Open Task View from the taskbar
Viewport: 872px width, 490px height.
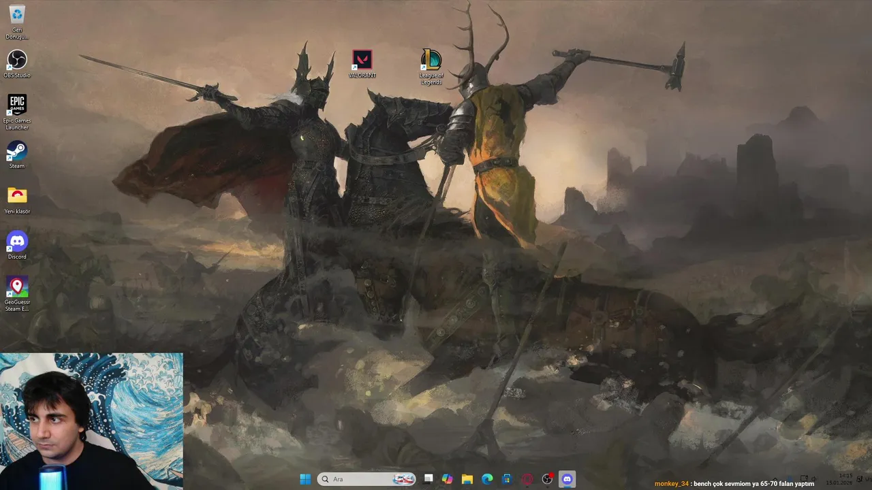428,479
